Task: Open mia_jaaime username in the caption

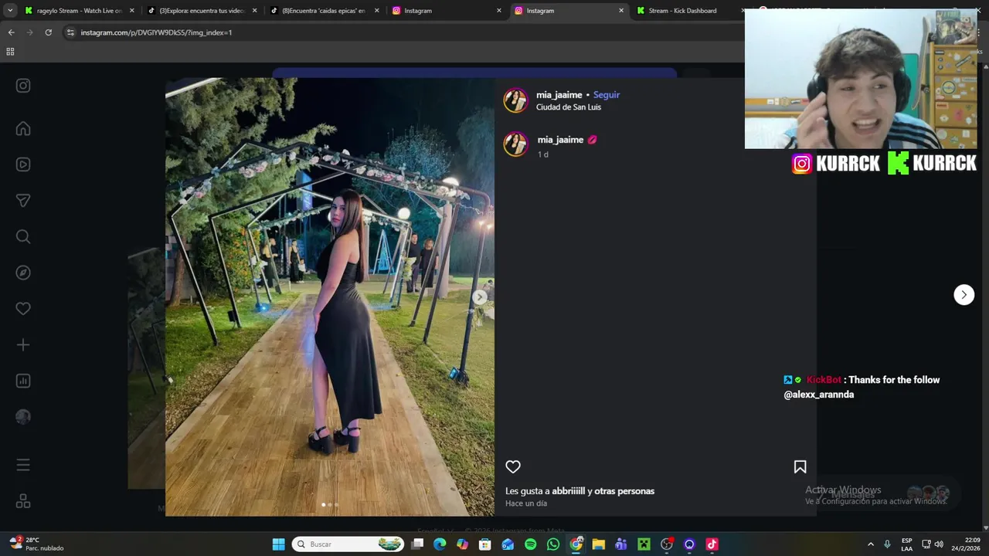Action: click(560, 140)
